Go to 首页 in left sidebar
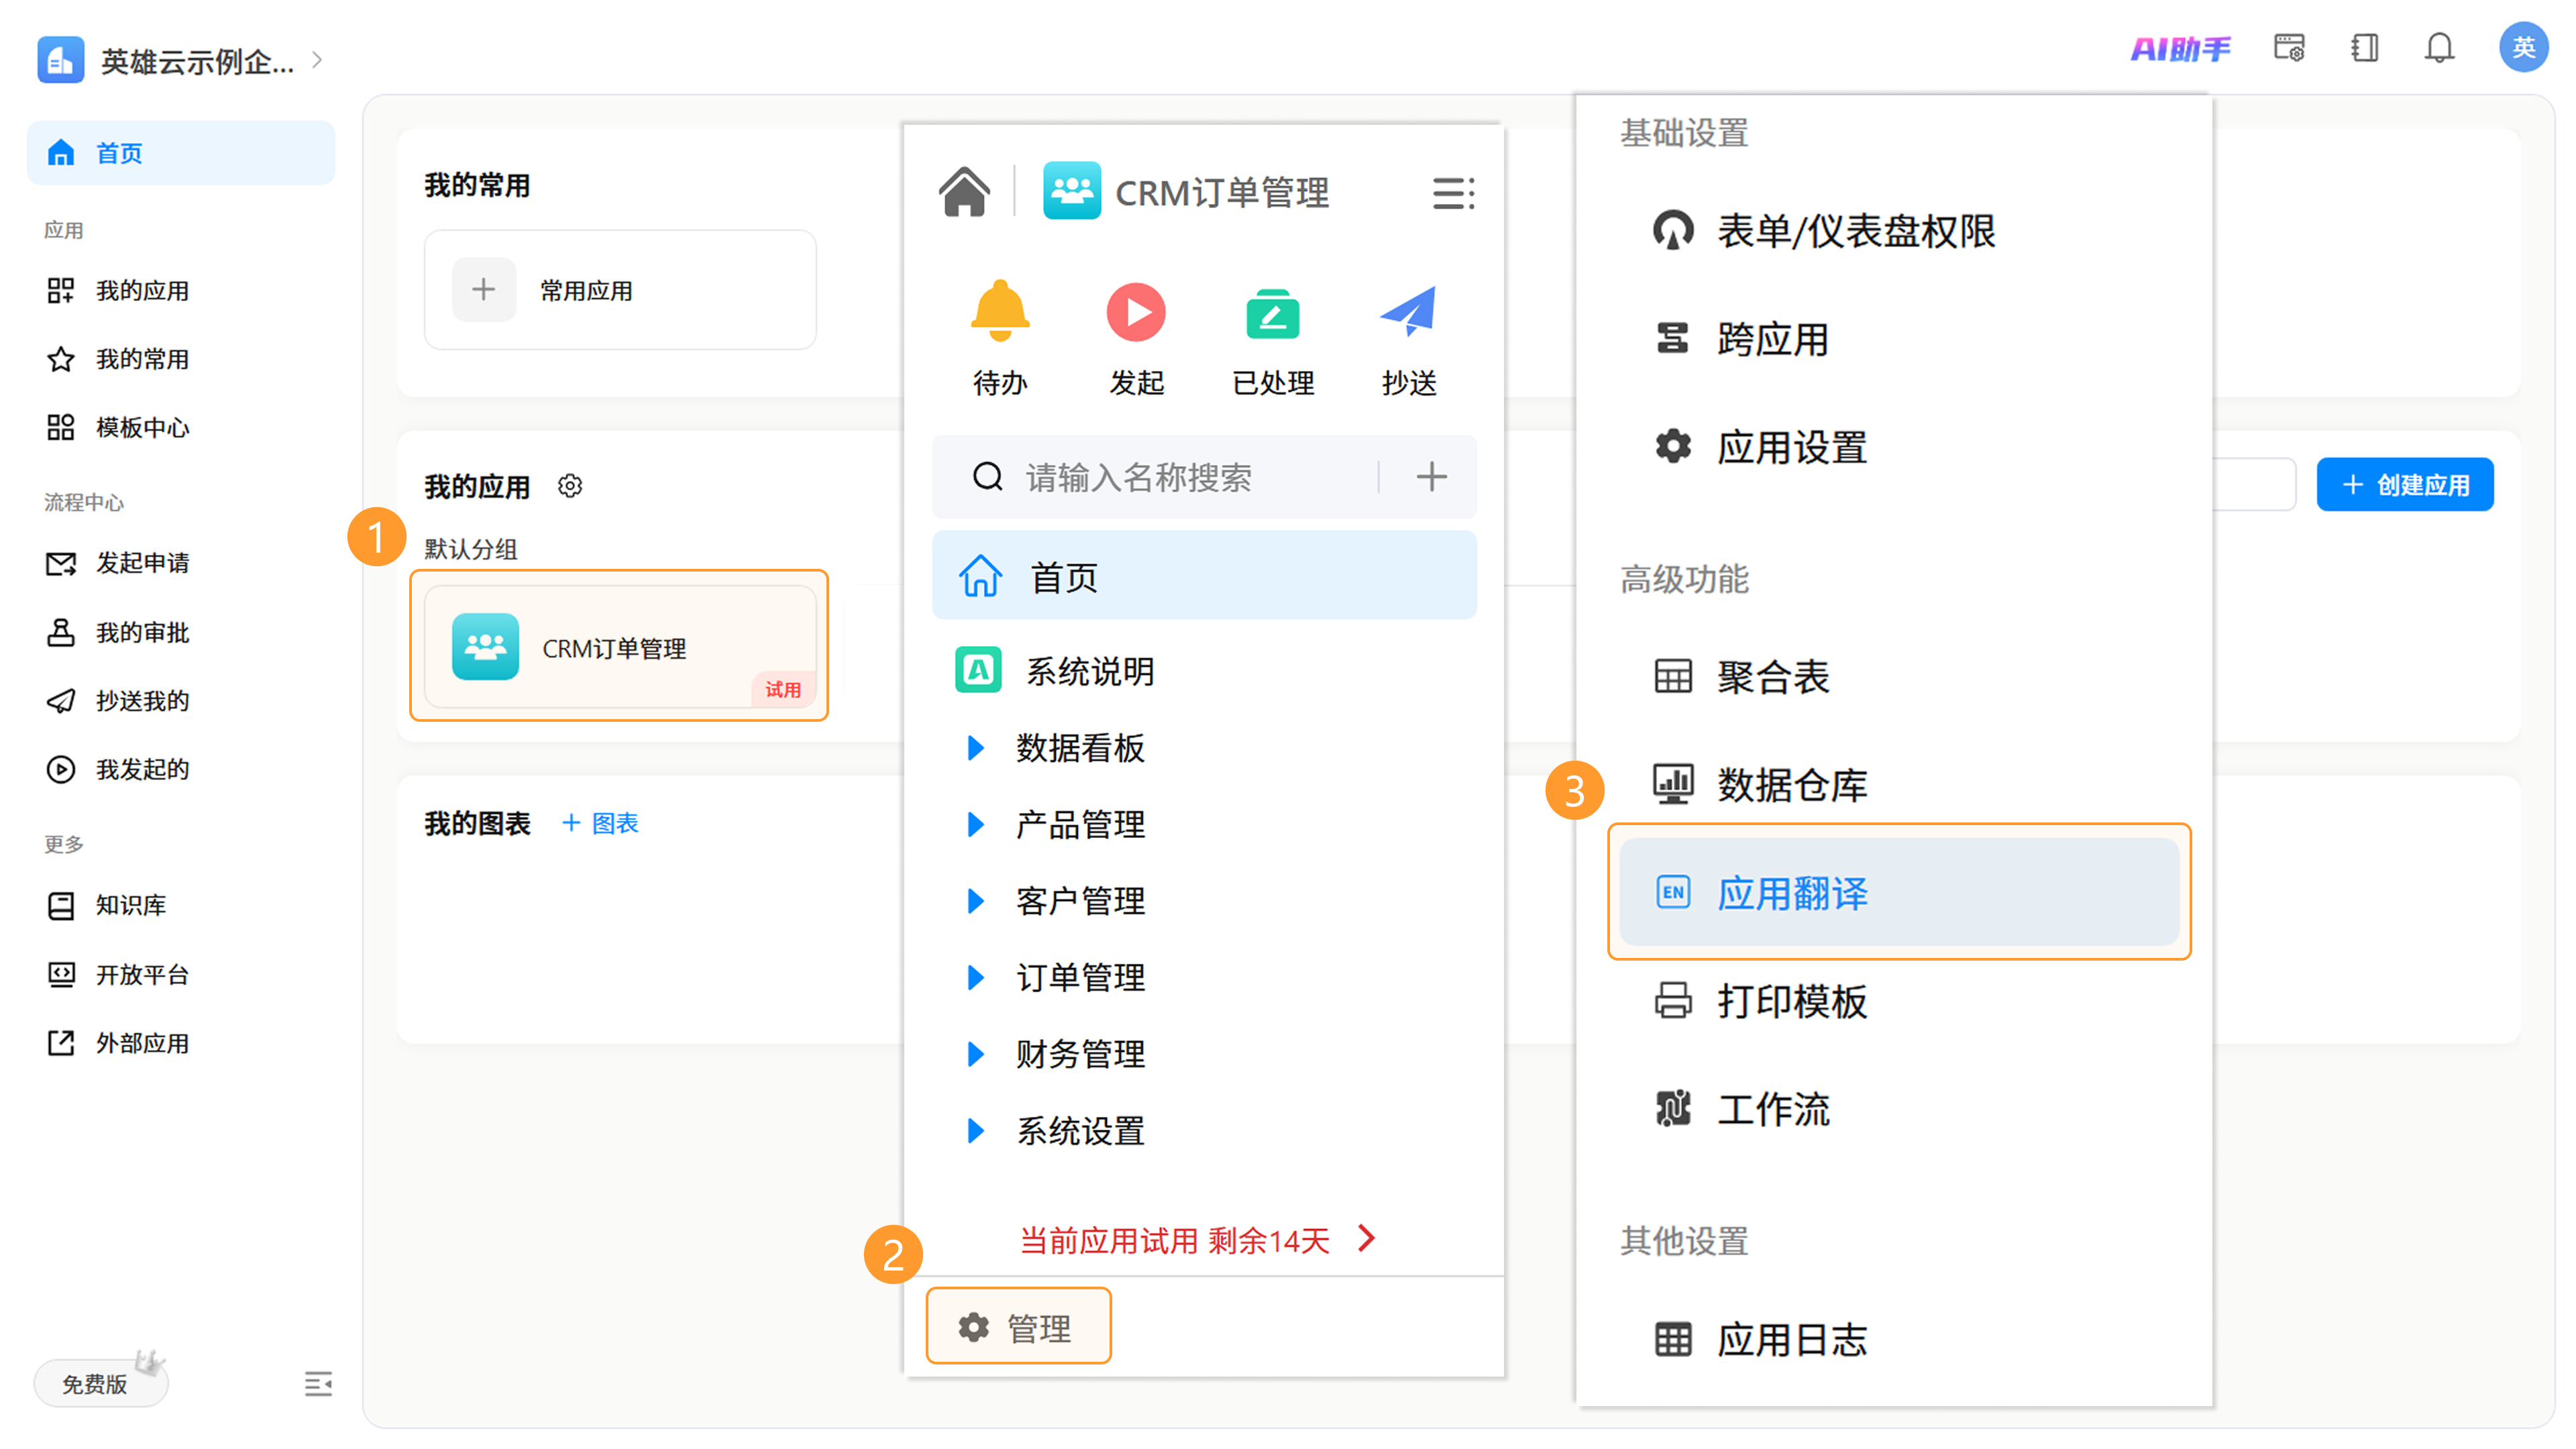Image resolution: width=2576 pixels, height=1449 pixels. coord(181,153)
